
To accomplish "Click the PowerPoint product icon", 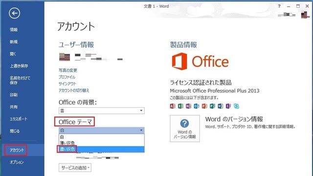I will [x=204, y=106].
